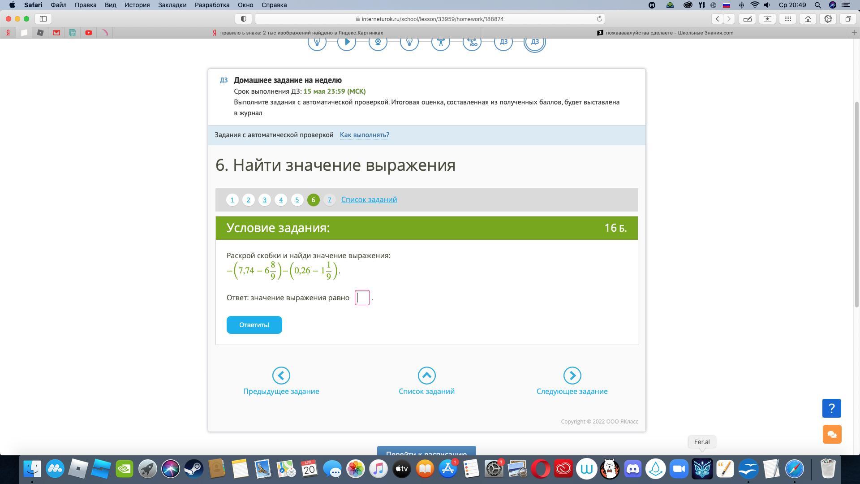
Task: Click the YouTube favorites bar icon
Action: click(89, 33)
